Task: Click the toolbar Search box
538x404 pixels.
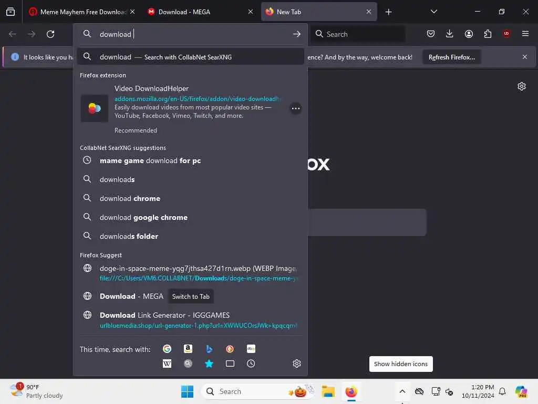Action: point(358,34)
